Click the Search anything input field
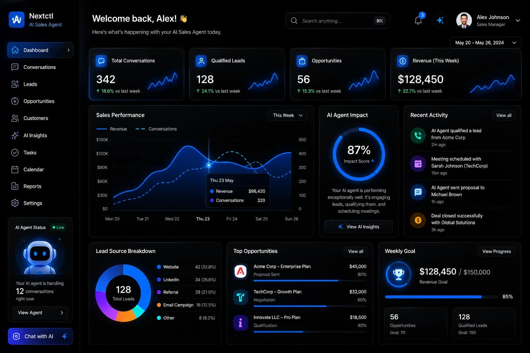 (x=337, y=21)
